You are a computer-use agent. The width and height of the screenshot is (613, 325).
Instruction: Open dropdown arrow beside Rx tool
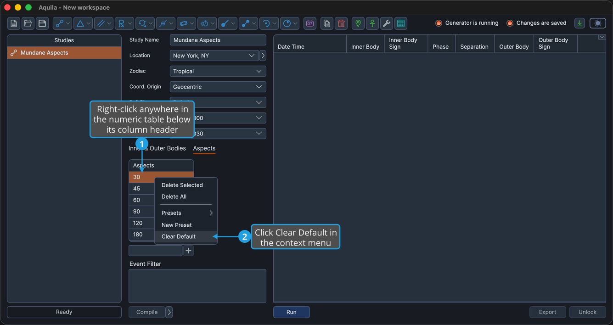coord(130,23)
